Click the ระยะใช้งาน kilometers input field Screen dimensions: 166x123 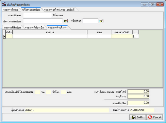tap(37, 15)
